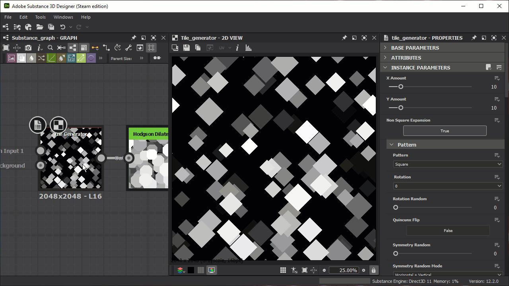Toggle the zoom lock padlock in 2D view
Viewport: 509px width, 286px height.
373,270
